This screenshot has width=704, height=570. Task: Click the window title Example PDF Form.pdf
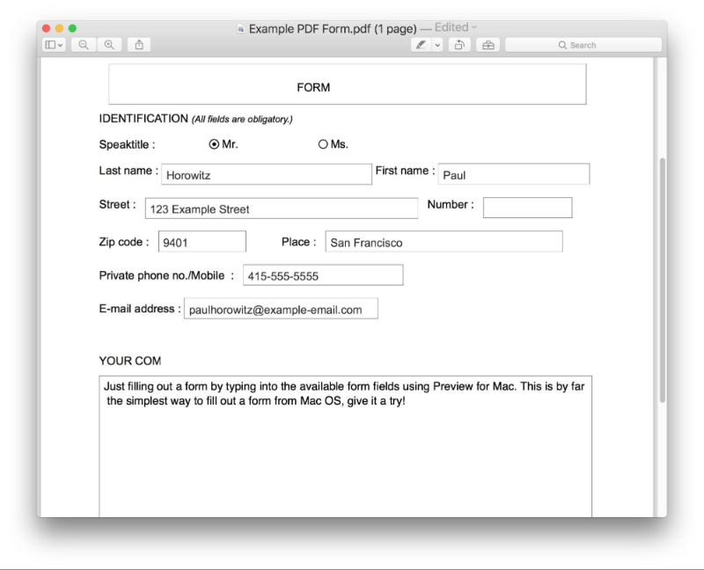click(x=333, y=29)
